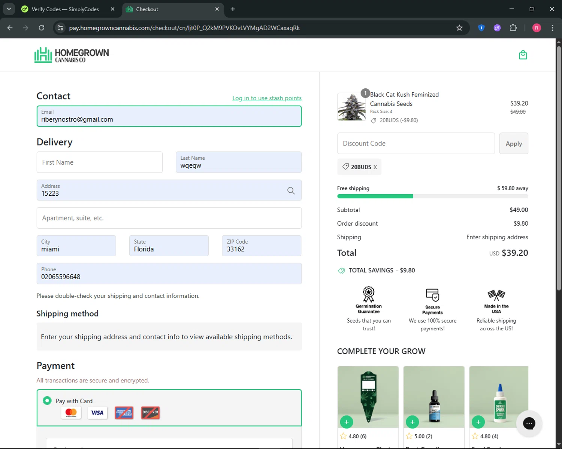Click the browser address bar URL

[x=184, y=28]
